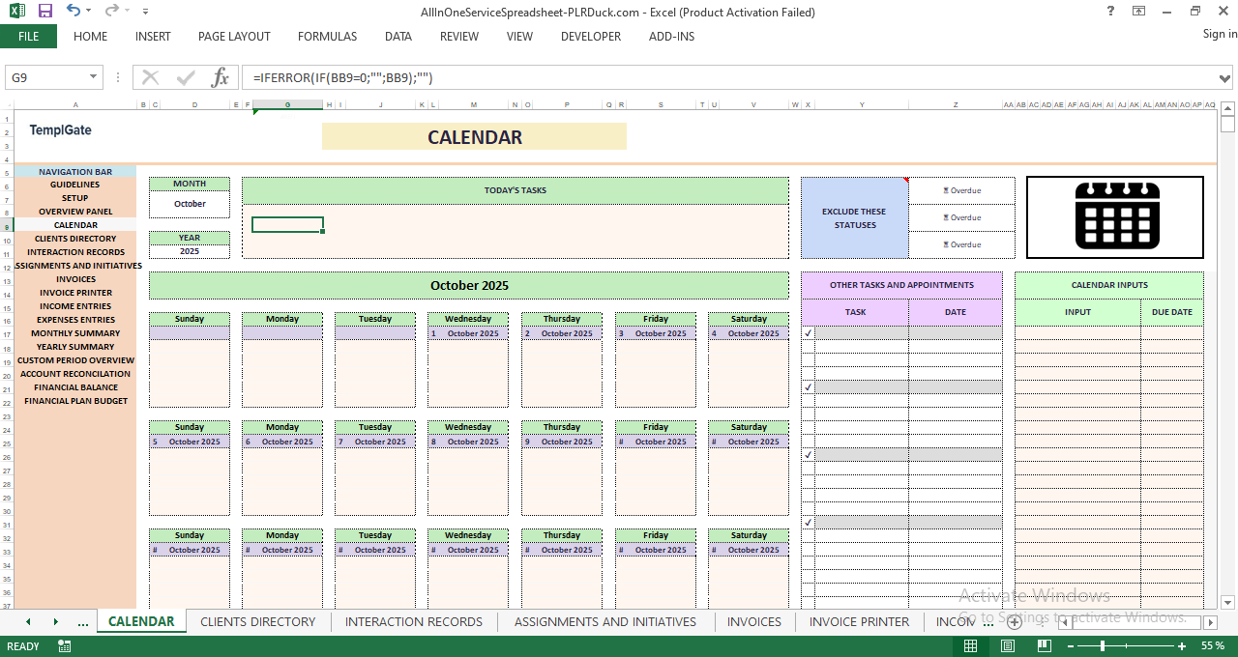This screenshot has width=1238, height=657.
Task: Click the Redo arrow icon
Action: point(112,11)
